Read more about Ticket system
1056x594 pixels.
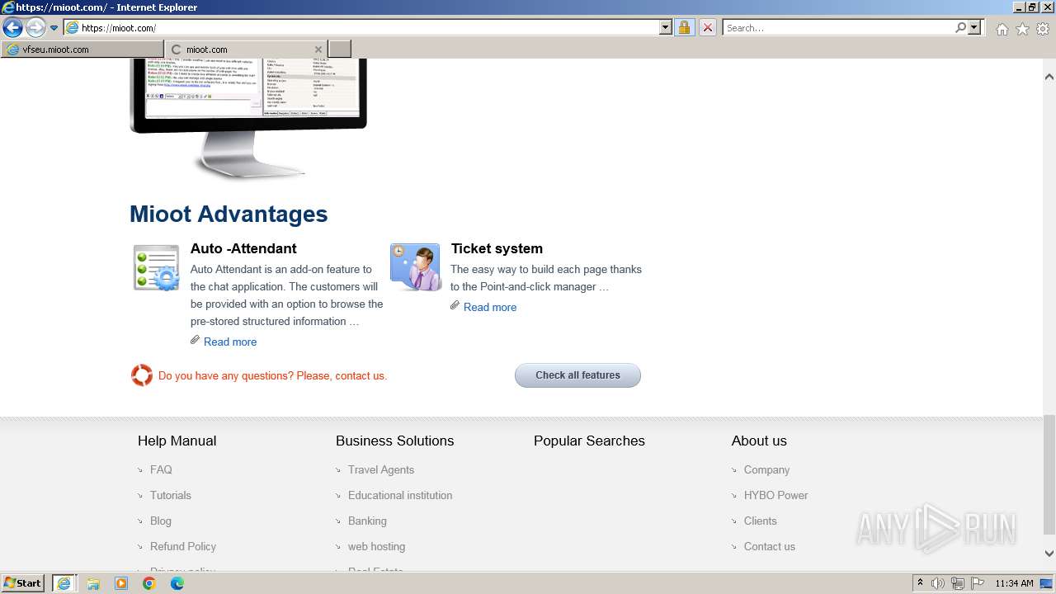point(490,307)
